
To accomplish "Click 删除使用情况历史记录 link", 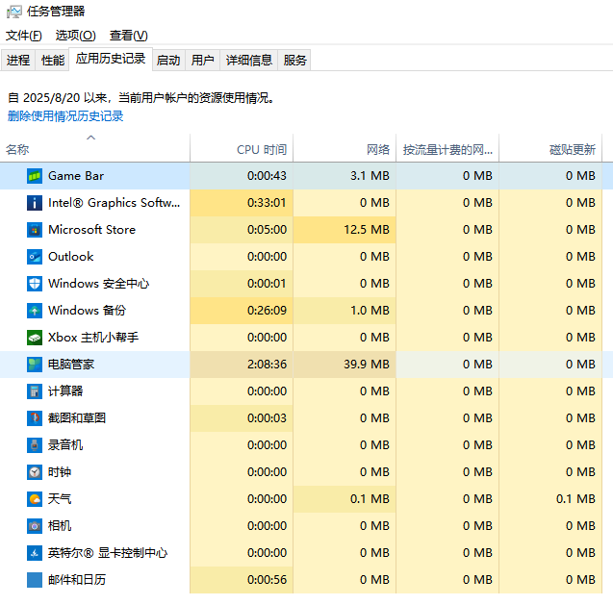I will [65, 116].
